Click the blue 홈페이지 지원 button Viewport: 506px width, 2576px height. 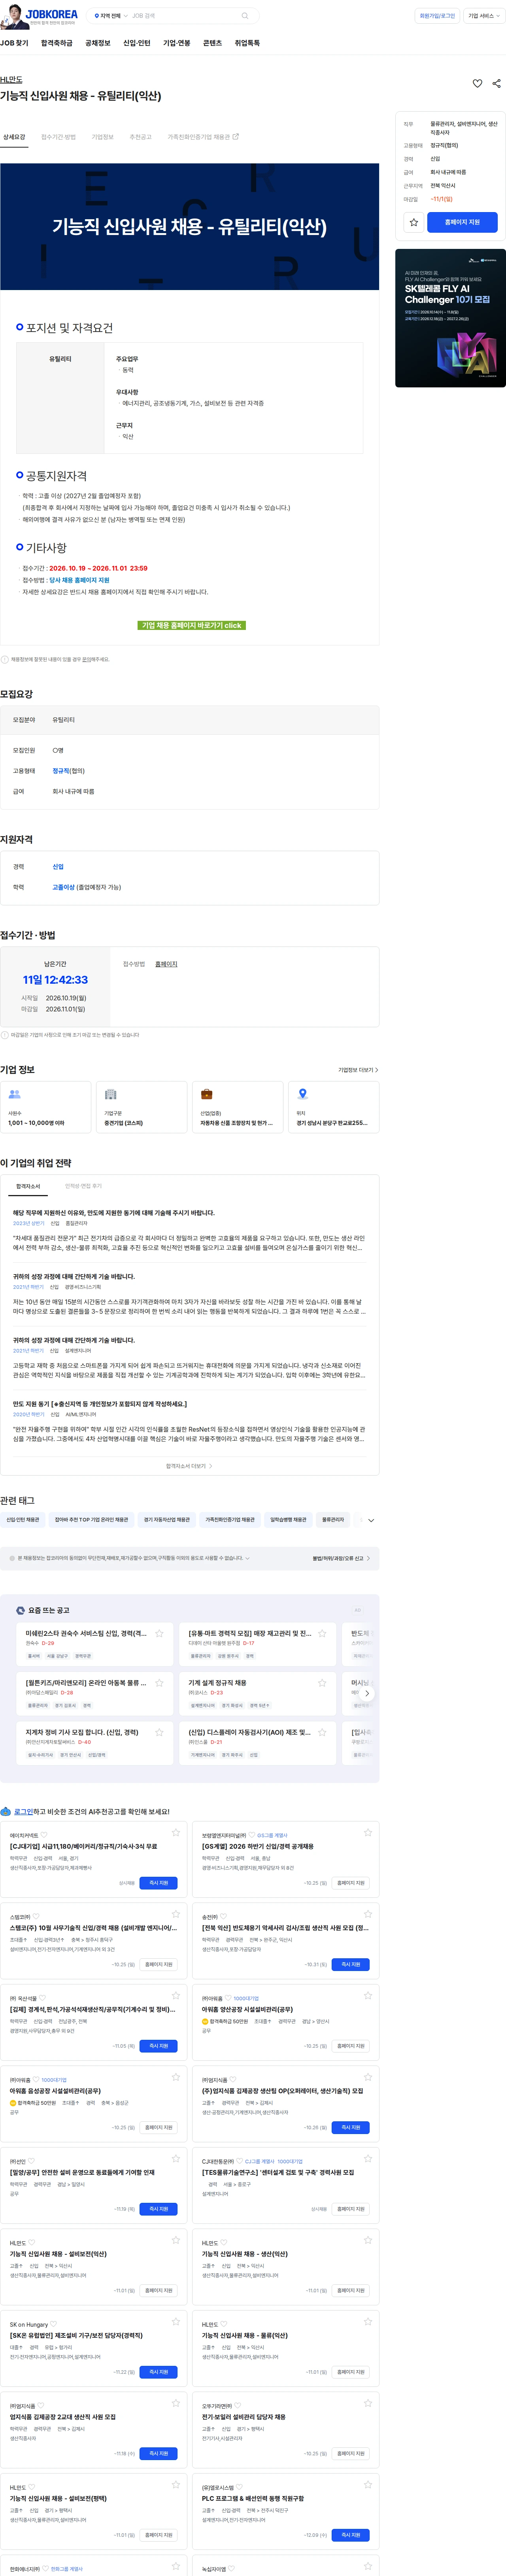point(462,222)
